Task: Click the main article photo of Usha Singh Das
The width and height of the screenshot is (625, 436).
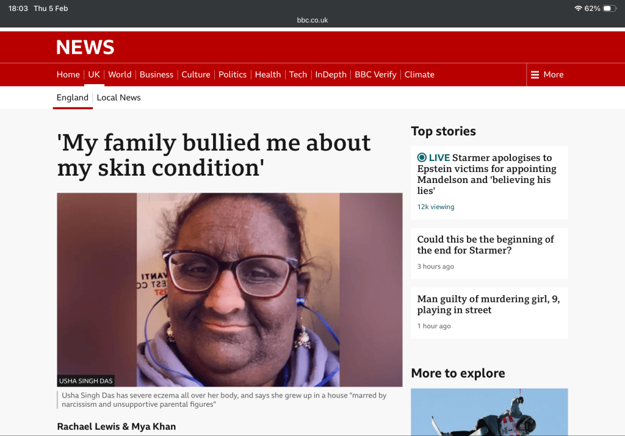Action: coord(229,290)
